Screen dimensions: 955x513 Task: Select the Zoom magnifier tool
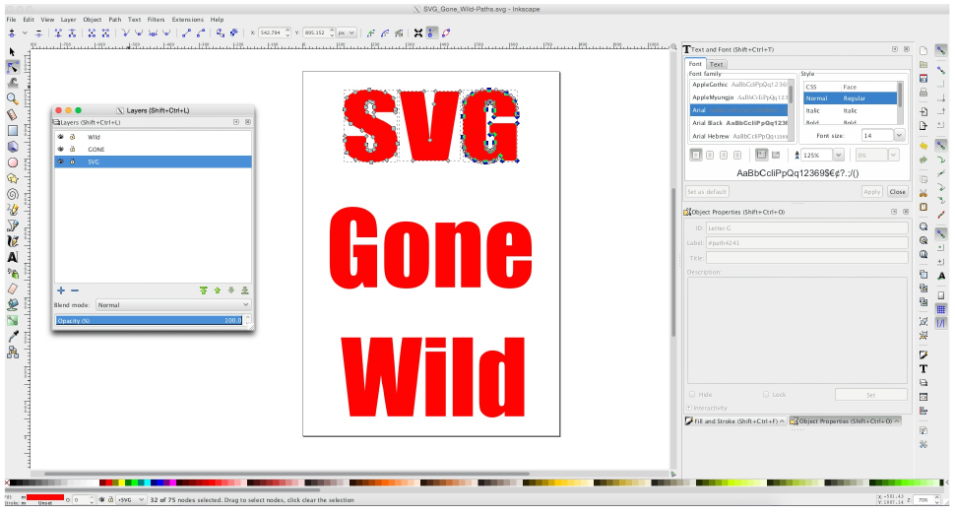click(x=12, y=98)
